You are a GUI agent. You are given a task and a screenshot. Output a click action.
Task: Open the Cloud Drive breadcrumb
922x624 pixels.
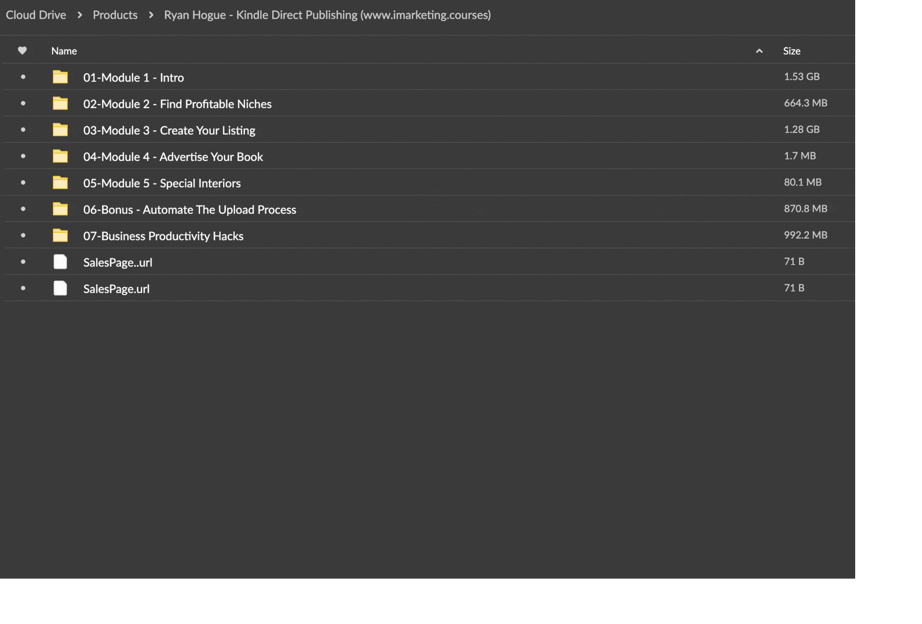coord(36,15)
